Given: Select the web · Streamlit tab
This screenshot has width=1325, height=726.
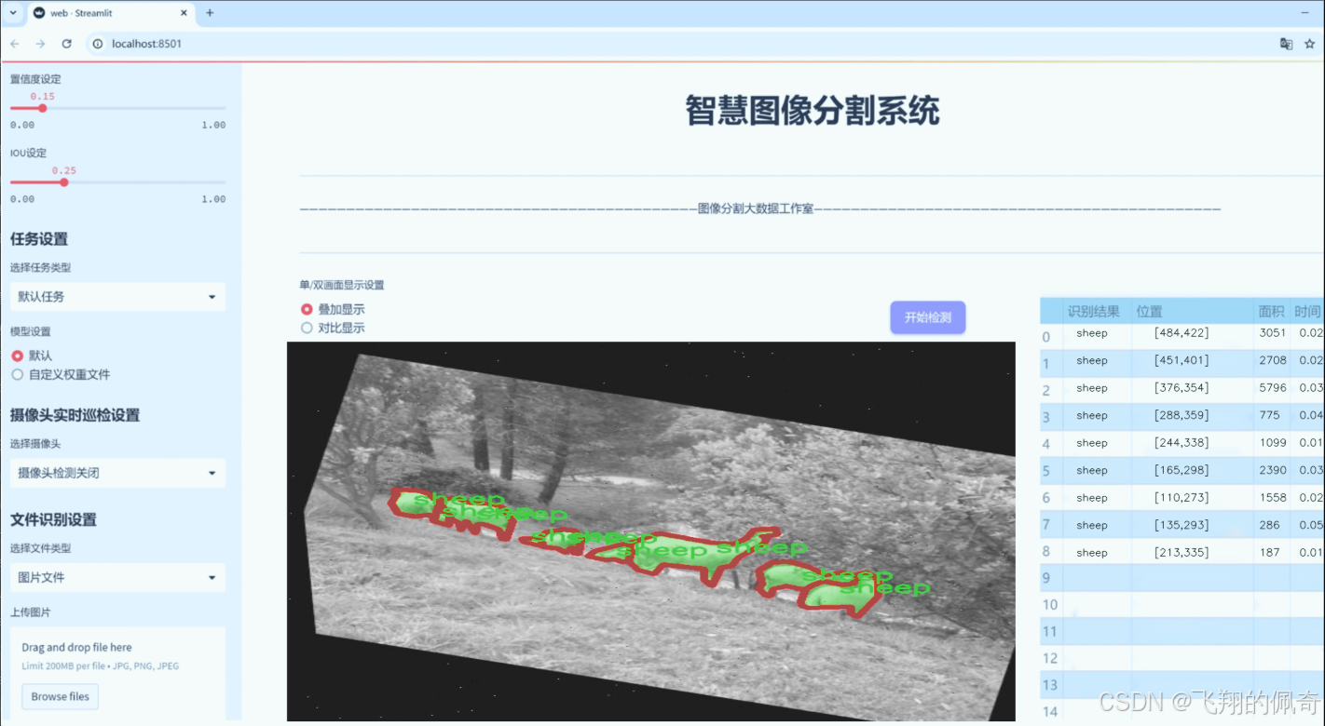Looking at the screenshot, I should click(109, 13).
